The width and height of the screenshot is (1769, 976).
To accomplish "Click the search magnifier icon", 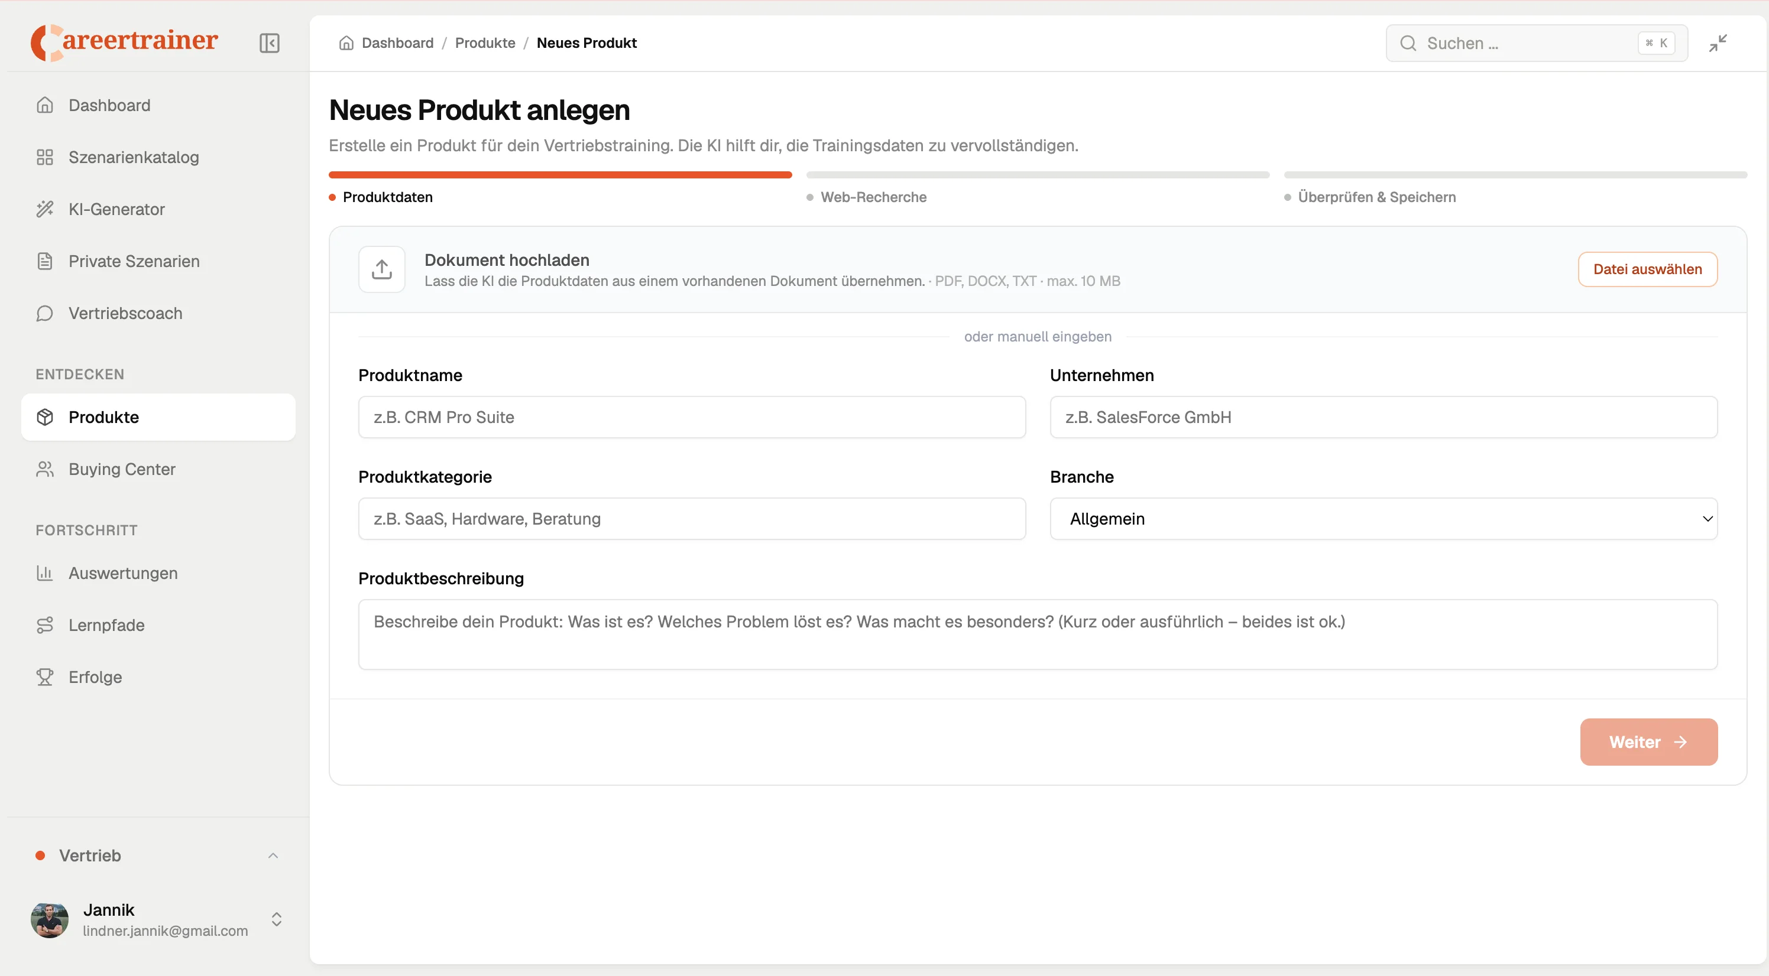I will pos(1408,43).
